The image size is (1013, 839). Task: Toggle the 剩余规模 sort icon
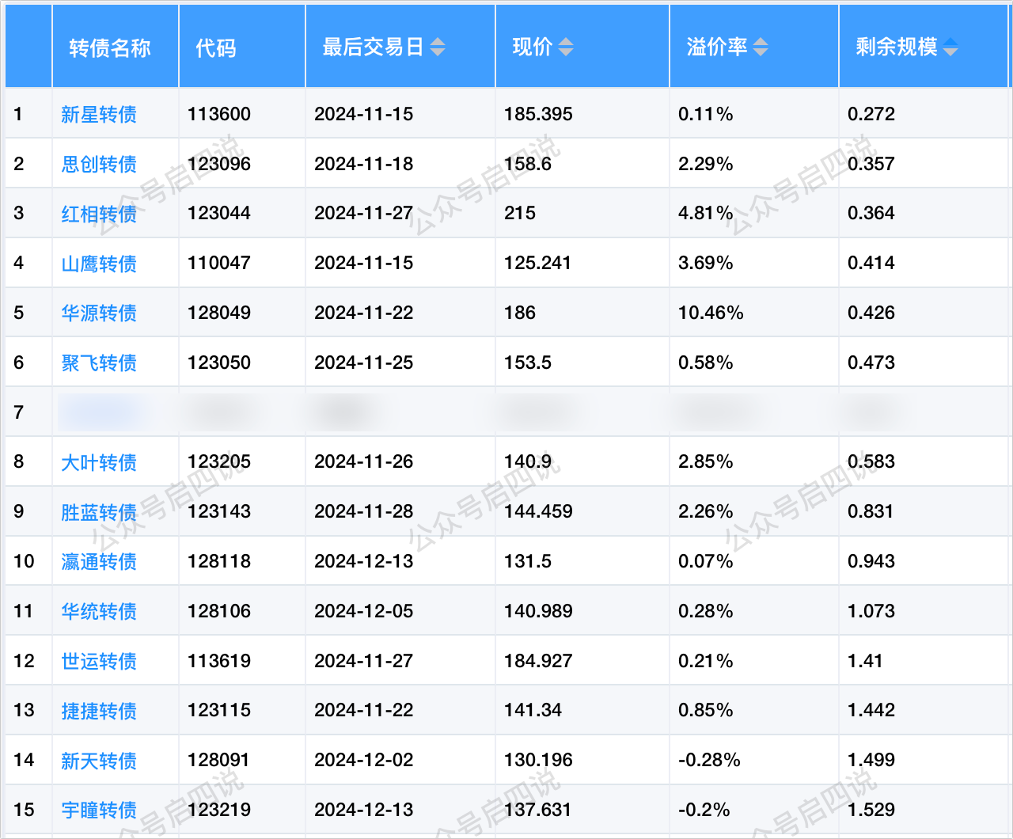pos(950,47)
